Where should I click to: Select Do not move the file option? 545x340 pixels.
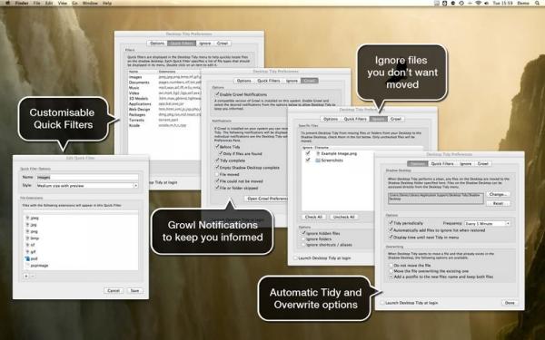[x=391, y=266]
